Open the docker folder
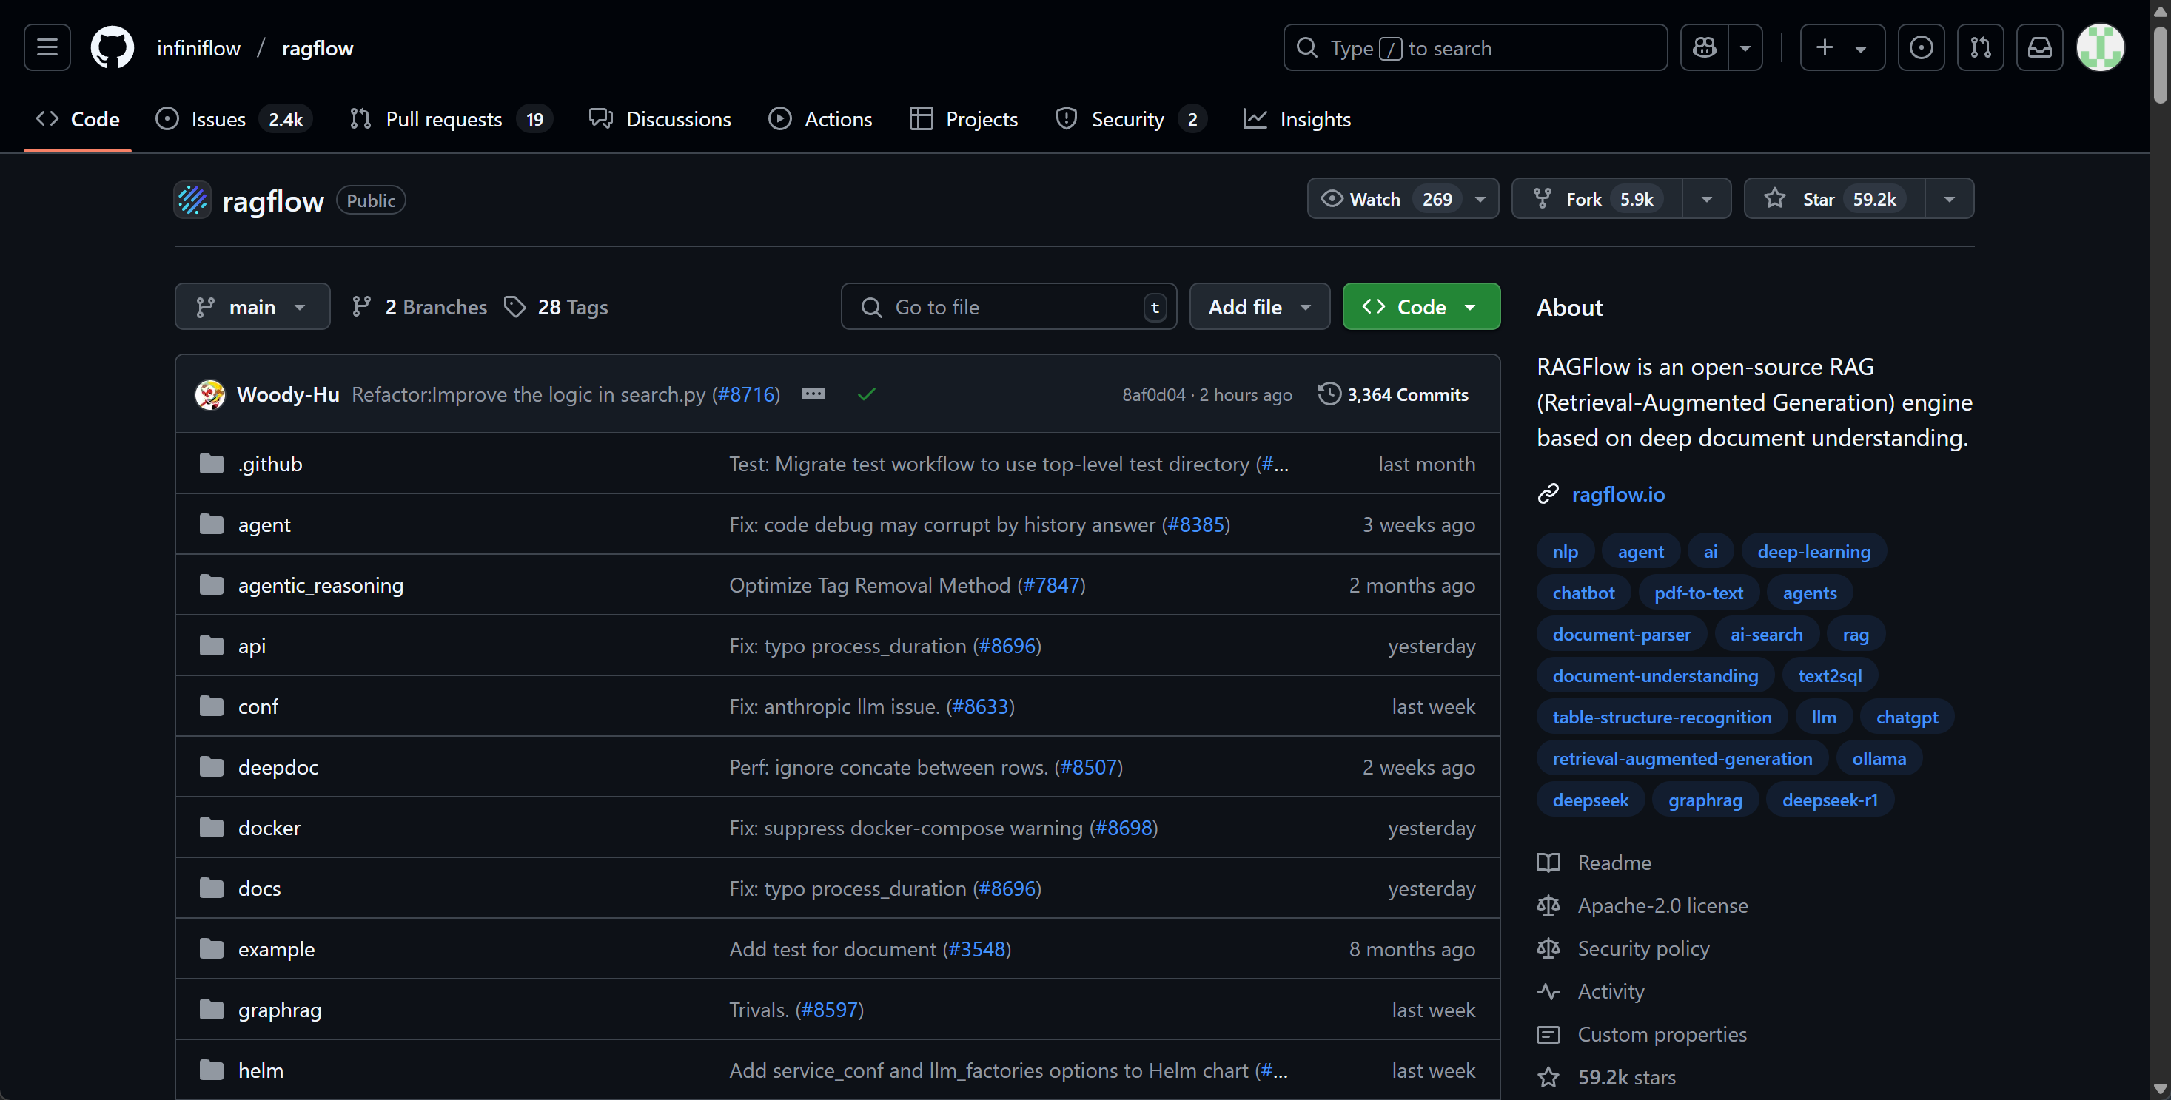2171x1100 pixels. point(269,828)
